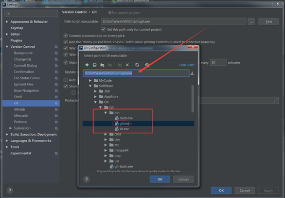Open Ignored Files settings
The image size is (285, 198).
pyautogui.click(x=24, y=84)
